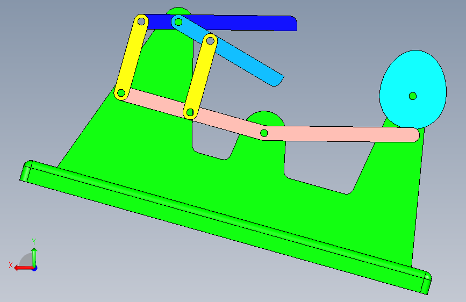This screenshot has height=302, width=466.
Task: Select the cyan egg-shaped cam
Action: (413, 89)
